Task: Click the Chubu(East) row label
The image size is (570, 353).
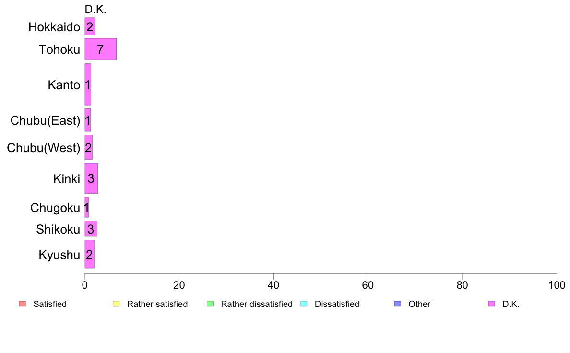Action: click(45, 120)
